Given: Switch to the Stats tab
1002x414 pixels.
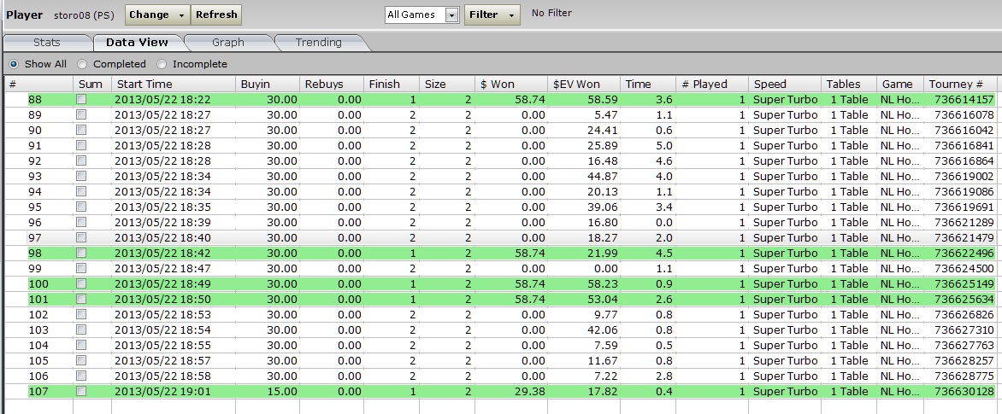Looking at the screenshot, I should pos(46,43).
